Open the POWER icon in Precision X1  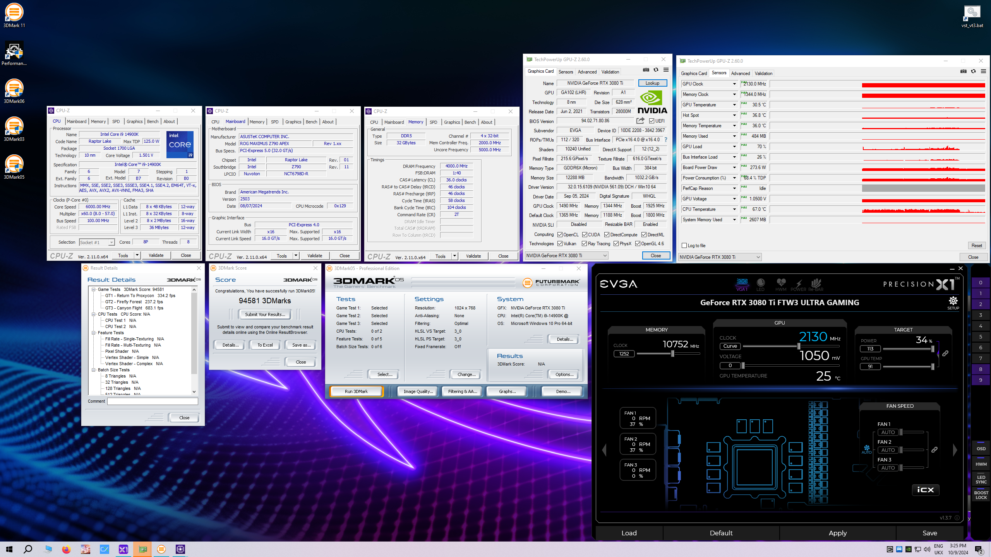click(798, 284)
